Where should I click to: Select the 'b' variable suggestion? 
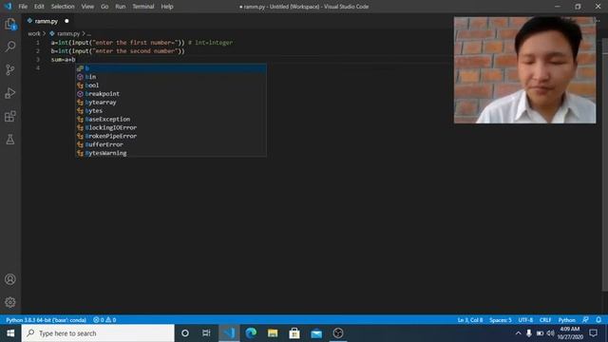[171, 68]
